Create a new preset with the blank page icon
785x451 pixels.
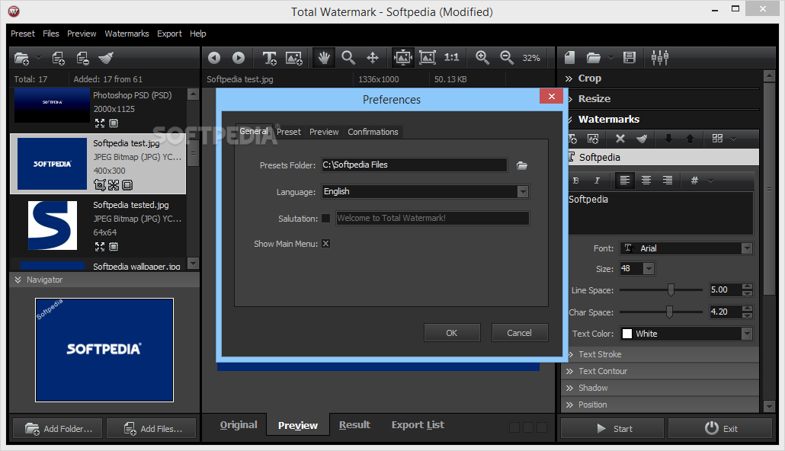569,58
